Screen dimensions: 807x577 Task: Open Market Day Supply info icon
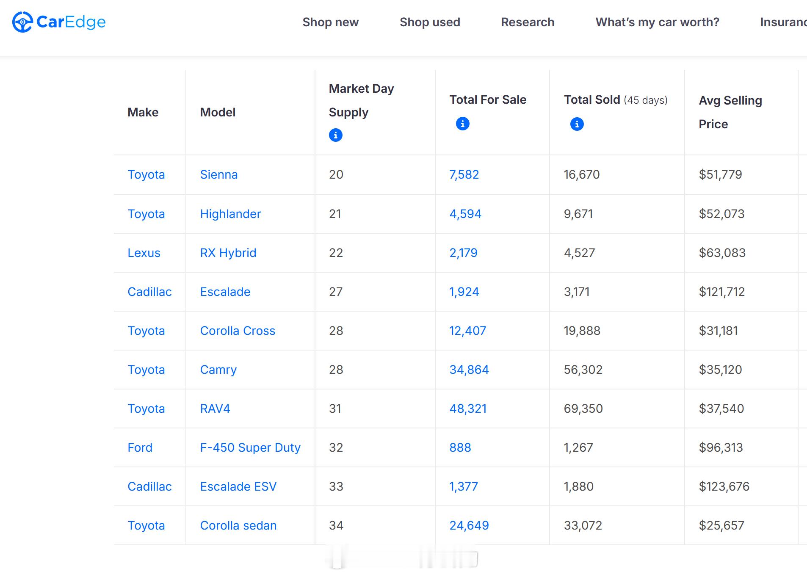click(x=336, y=135)
